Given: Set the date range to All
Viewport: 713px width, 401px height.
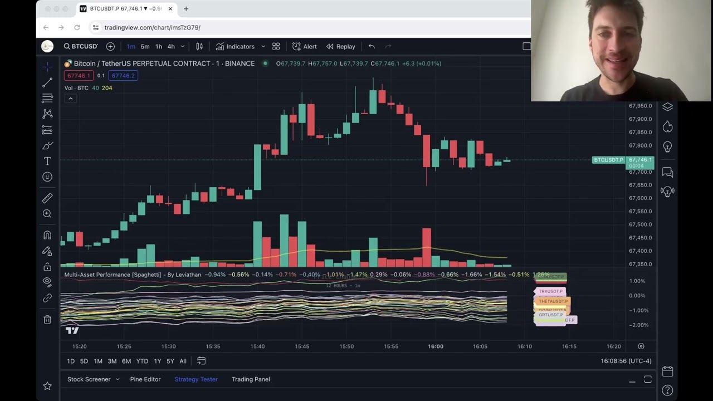Looking at the screenshot, I should pos(183,361).
